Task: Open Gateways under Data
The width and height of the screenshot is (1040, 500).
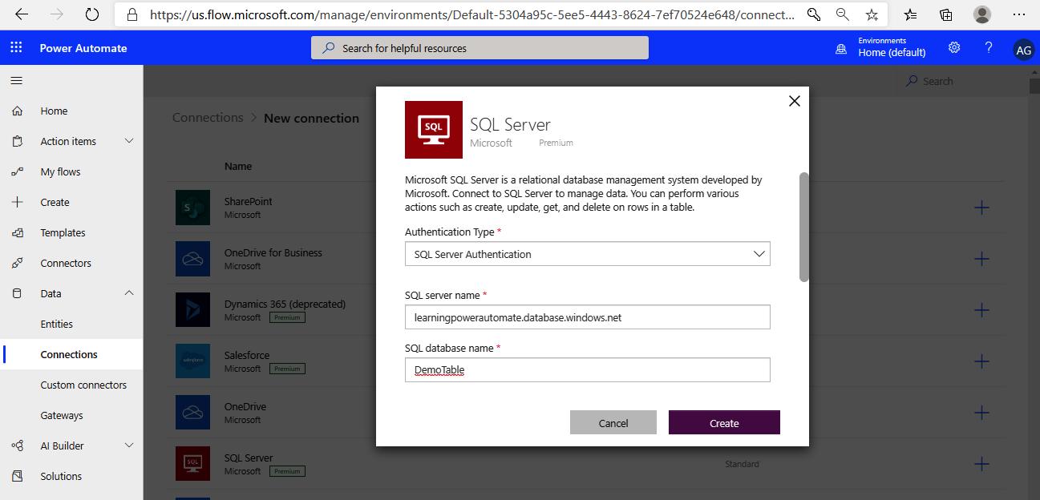Action: (62, 416)
